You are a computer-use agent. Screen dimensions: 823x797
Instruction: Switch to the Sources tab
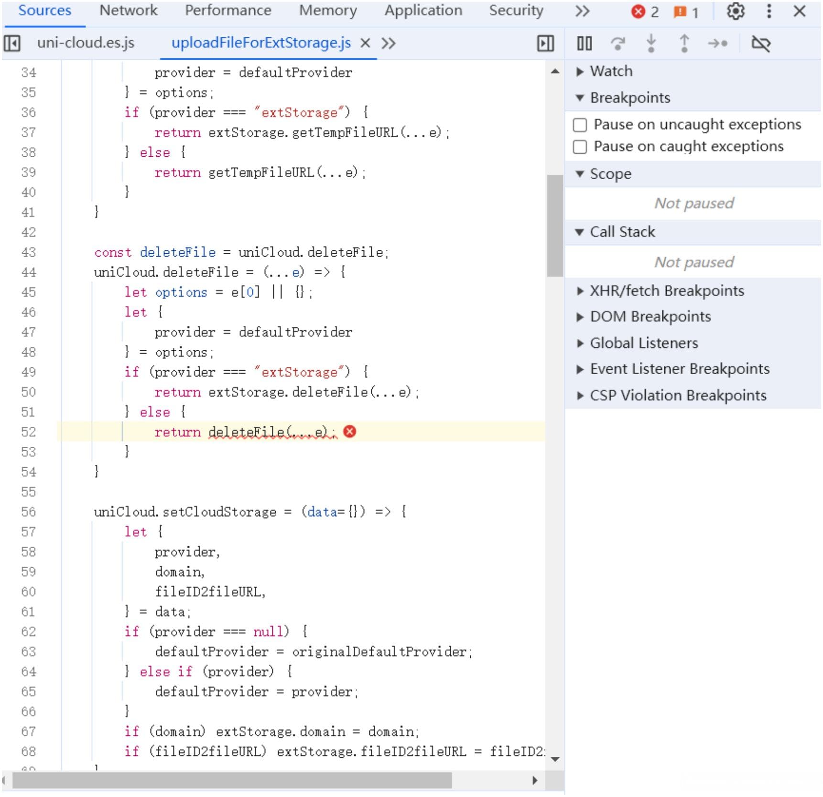pos(44,11)
